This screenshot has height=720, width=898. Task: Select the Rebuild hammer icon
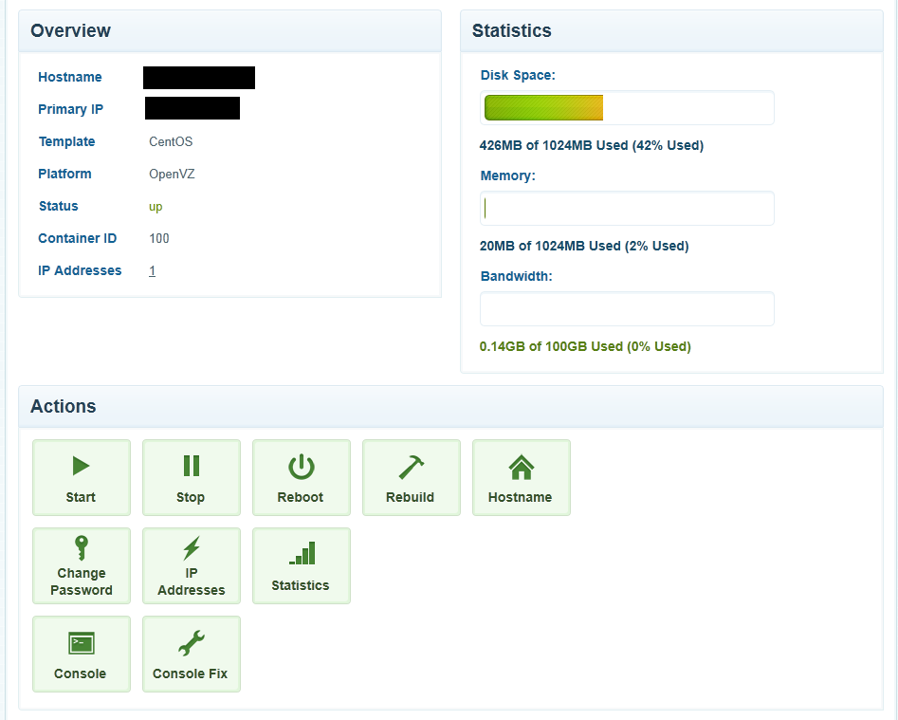[411, 466]
